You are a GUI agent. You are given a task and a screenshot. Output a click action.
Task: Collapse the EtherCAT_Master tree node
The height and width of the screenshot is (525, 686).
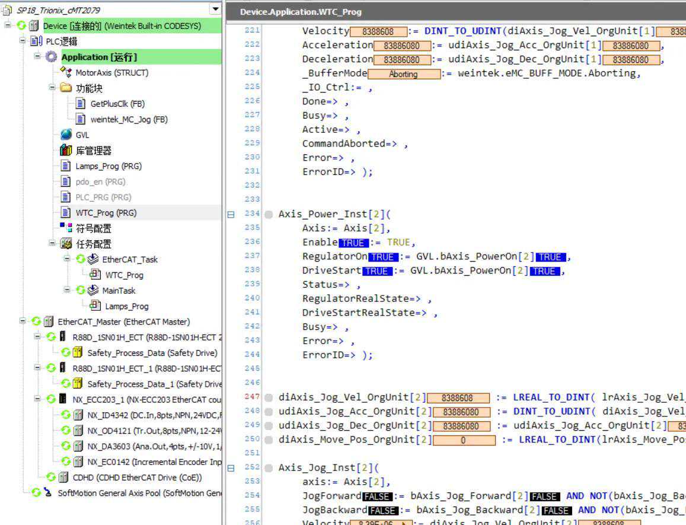point(23,322)
